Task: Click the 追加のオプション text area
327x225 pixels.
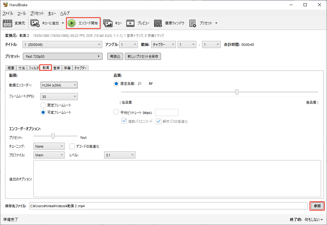Action: click(x=177, y=179)
